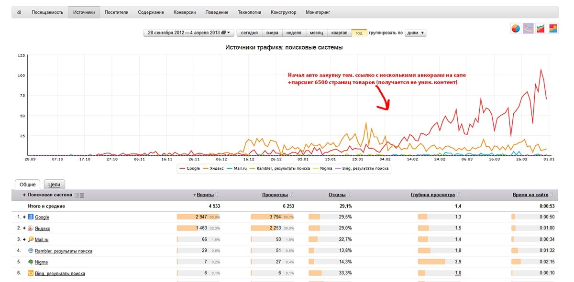Click the help icon beside Отказы column
The height and width of the screenshot is (282, 574).
point(349,195)
